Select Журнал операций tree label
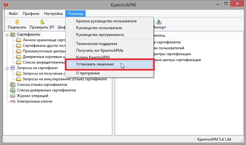The image size is (246, 145). click(x=32, y=96)
